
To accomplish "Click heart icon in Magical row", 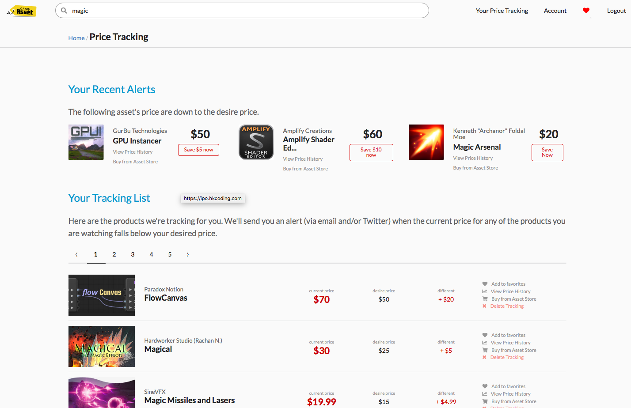I will (485, 335).
